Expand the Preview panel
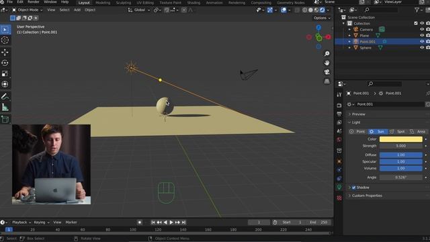This screenshot has width=430, height=242. click(358, 114)
